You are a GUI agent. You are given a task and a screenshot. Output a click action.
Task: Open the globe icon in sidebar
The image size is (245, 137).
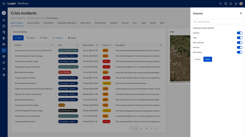[4, 38]
